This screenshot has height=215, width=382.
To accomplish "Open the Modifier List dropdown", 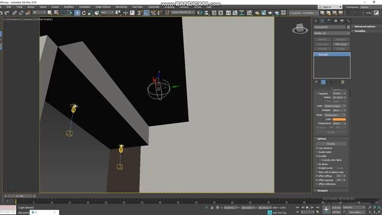I will click(332, 33).
